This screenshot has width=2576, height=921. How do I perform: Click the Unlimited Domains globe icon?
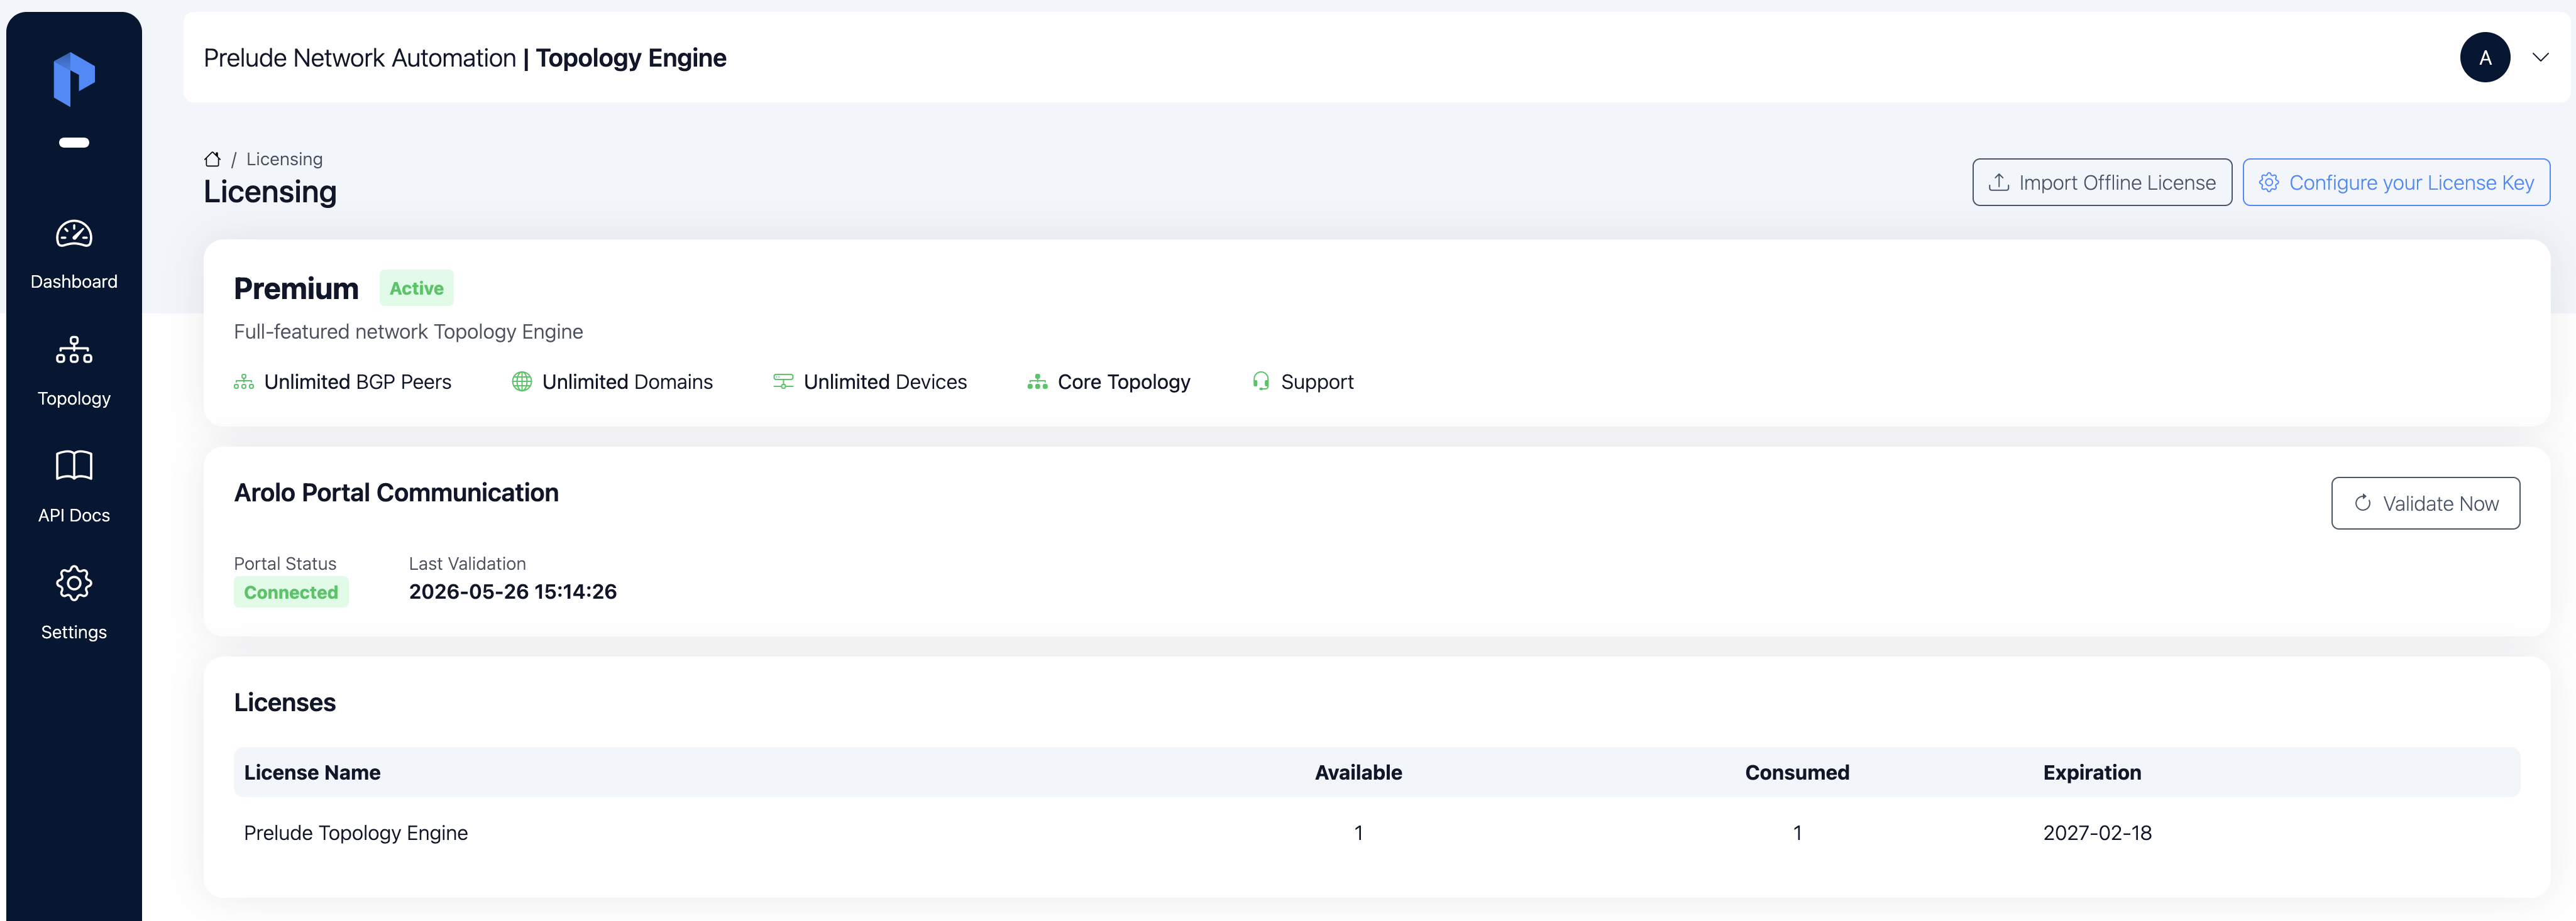click(x=521, y=383)
